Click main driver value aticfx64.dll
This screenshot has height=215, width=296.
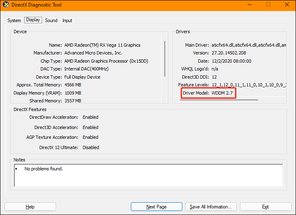249,45
